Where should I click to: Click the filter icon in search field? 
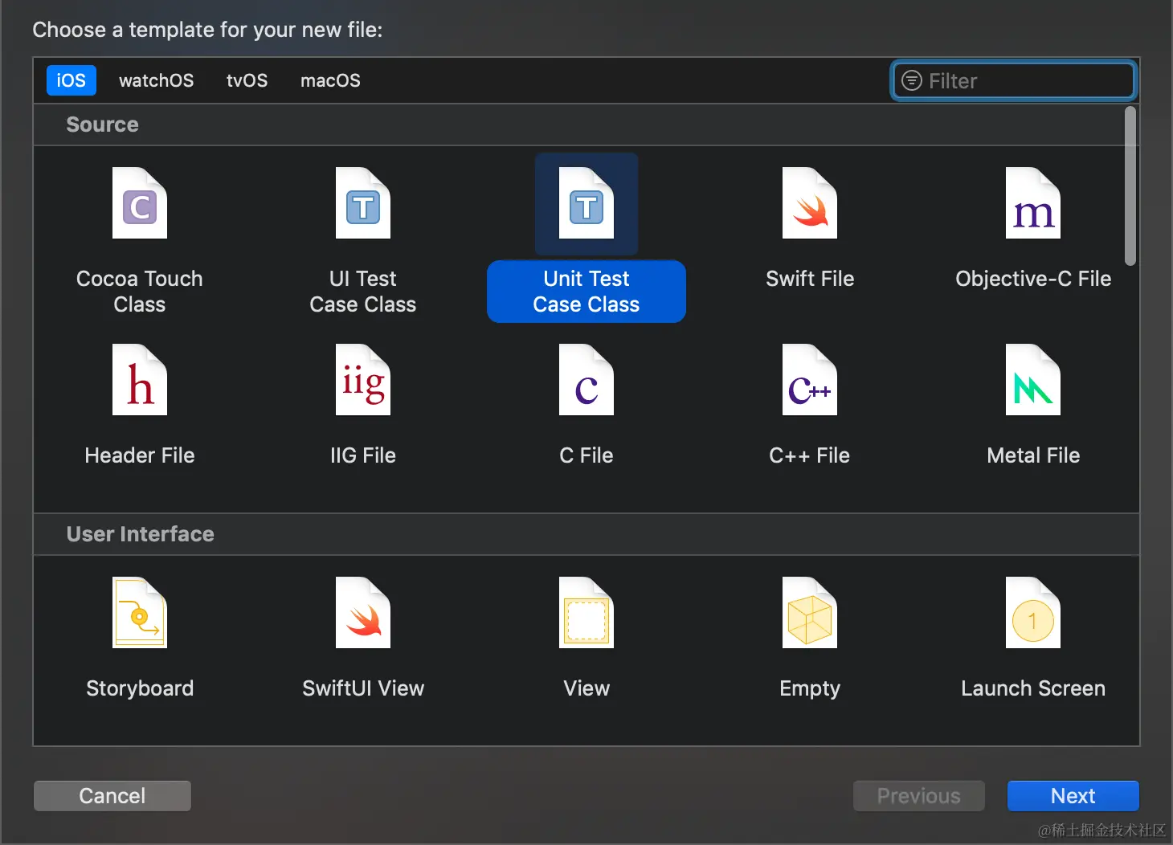click(x=912, y=80)
